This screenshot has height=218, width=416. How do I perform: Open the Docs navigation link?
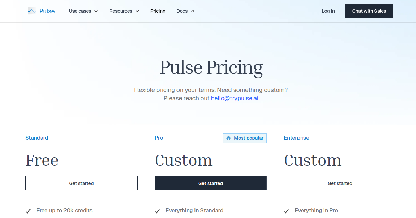(x=182, y=11)
